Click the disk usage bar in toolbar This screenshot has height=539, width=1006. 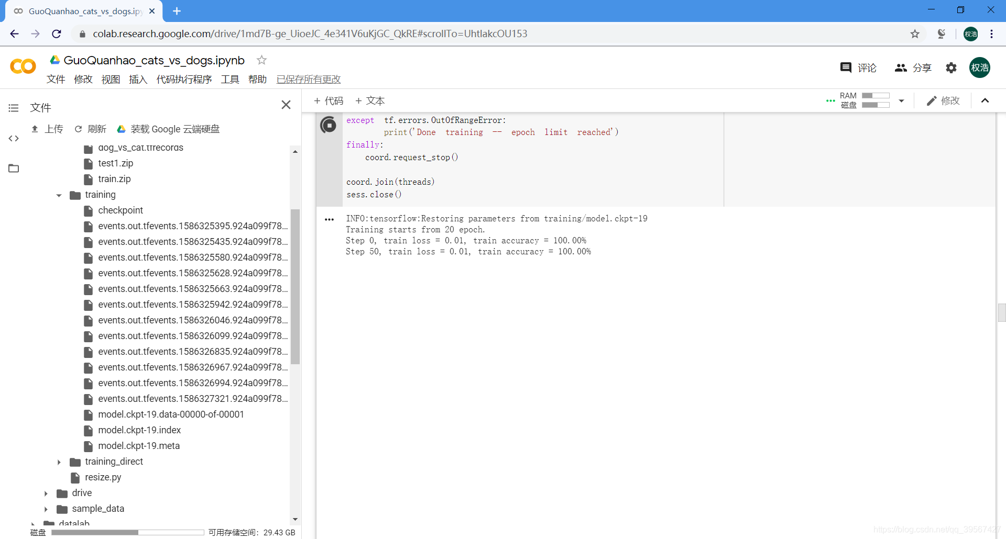pos(876,105)
